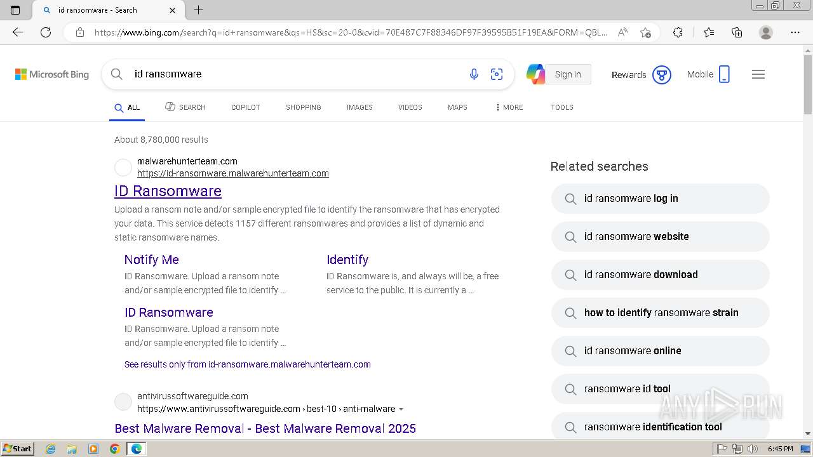
Task: Open the Bing hamburger menu
Action: pos(758,74)
